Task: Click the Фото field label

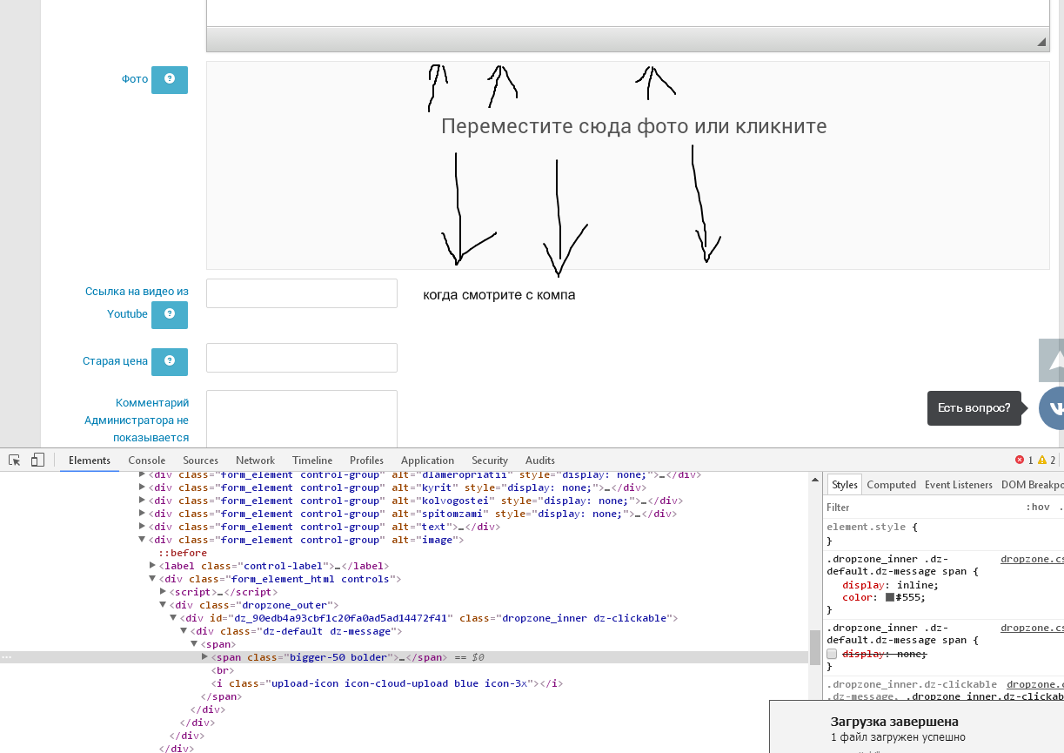Action: pos(135,79)
